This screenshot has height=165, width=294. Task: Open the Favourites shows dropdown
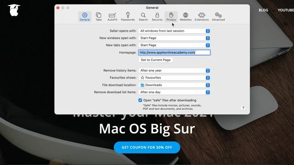point(174,77)
